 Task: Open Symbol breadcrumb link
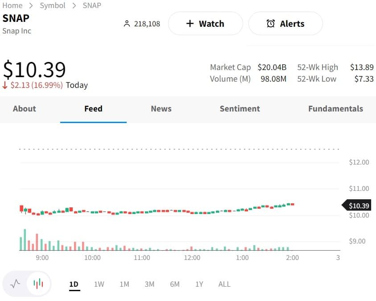point(53,5)
